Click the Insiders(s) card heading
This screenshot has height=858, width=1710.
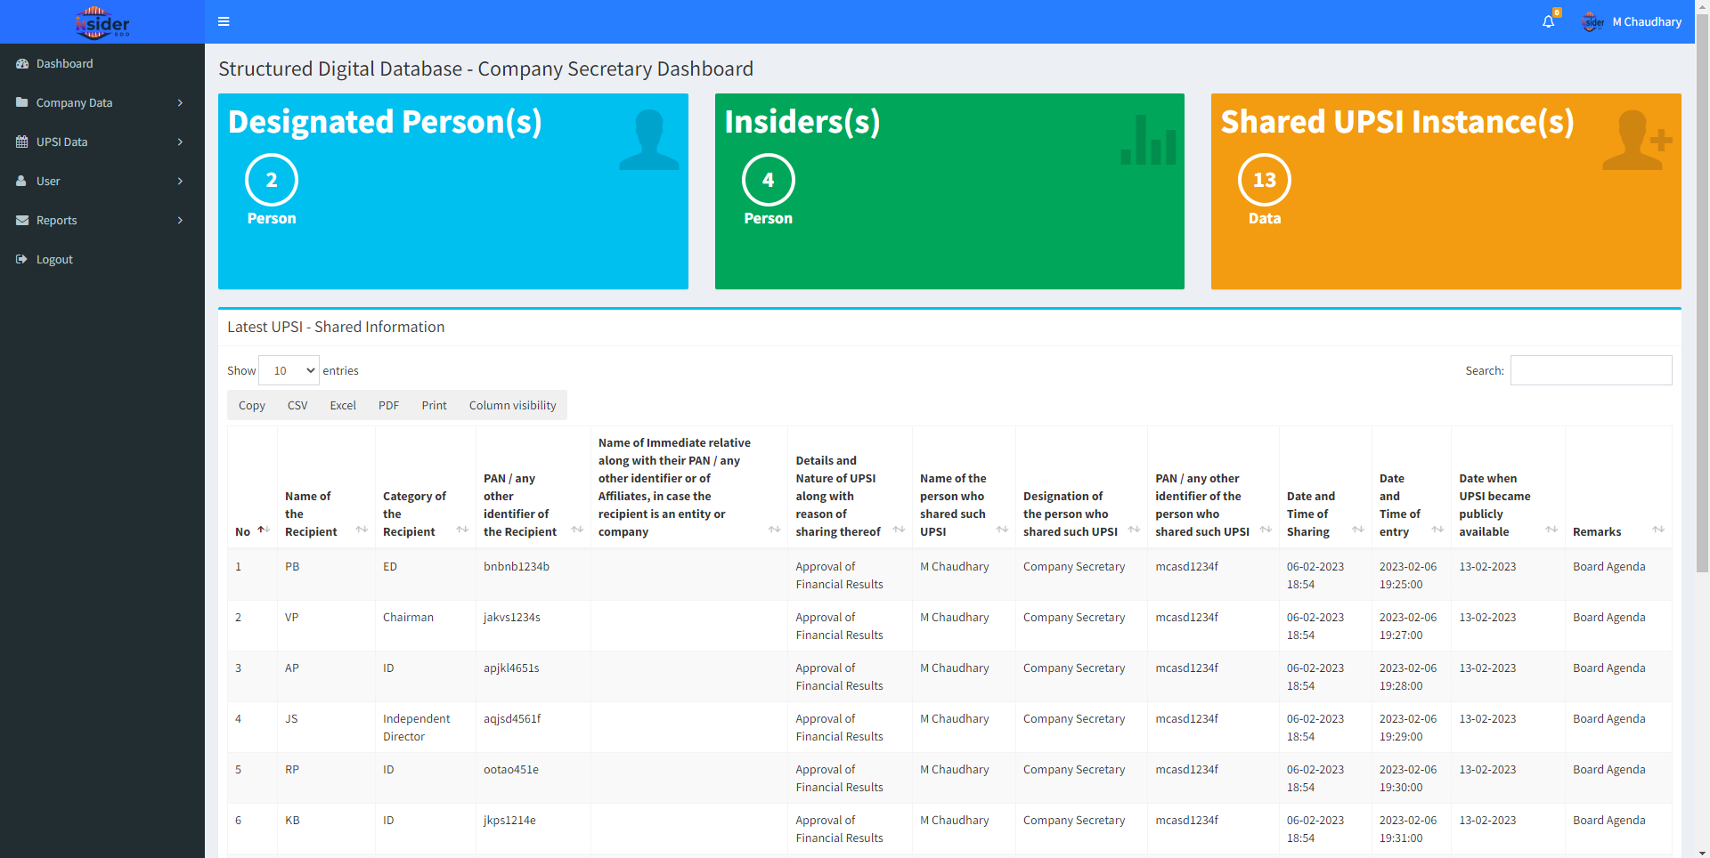[802, 122]
